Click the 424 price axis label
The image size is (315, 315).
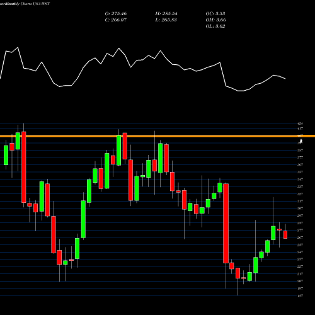click(300, 123)
